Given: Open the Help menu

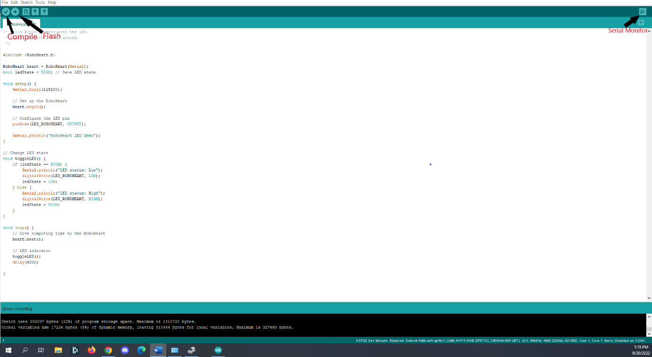Looking at the screenshot, I should point(52,2).
